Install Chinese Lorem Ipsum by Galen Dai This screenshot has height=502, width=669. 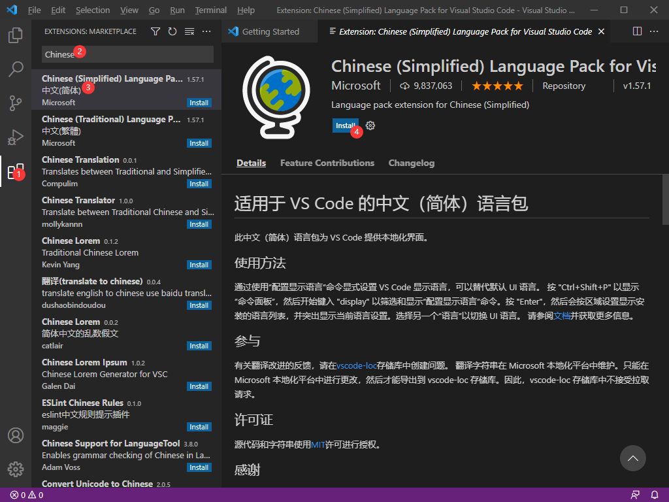pos(199,387)
